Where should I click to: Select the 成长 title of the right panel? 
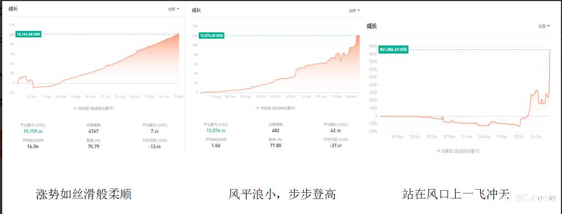click(372, 26)
